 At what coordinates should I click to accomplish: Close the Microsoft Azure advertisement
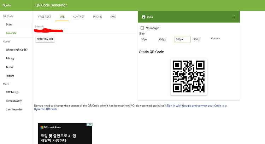click(91, 125)
